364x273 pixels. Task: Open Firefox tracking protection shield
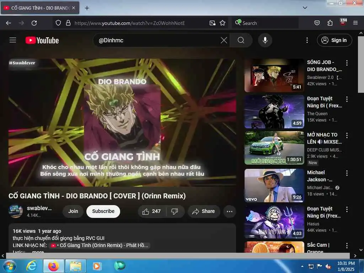[x=58, y=23]
